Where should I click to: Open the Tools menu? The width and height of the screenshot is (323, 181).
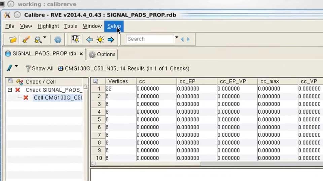(70, 26)
